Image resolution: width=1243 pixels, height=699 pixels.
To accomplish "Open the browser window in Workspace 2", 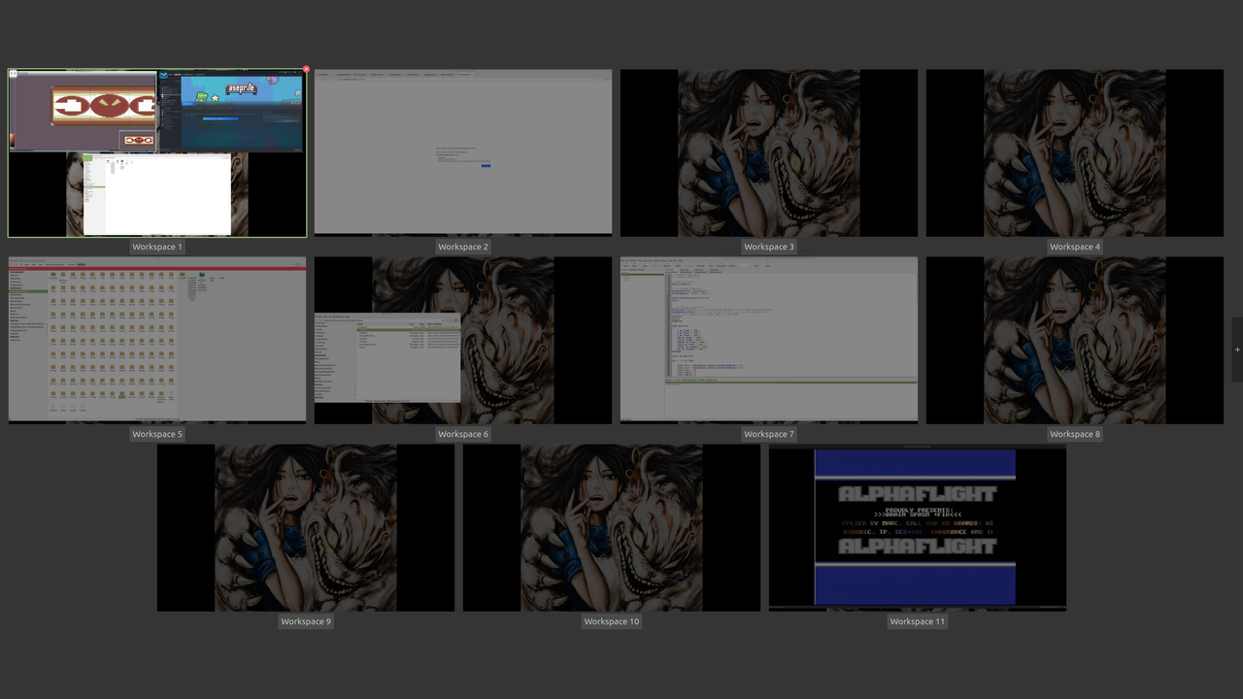I will (x=463, y=151).
